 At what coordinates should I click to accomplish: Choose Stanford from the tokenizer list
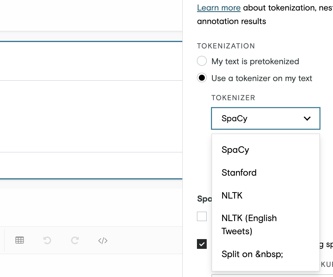click(x=239, y=173)
